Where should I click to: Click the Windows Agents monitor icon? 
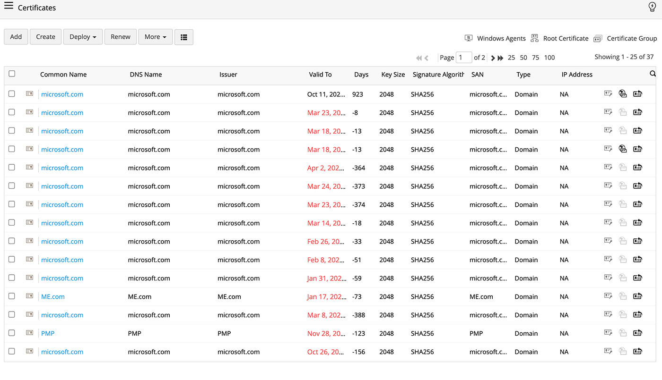point(469,38)
